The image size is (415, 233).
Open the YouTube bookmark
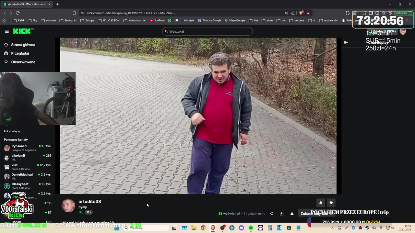[157, 20]
